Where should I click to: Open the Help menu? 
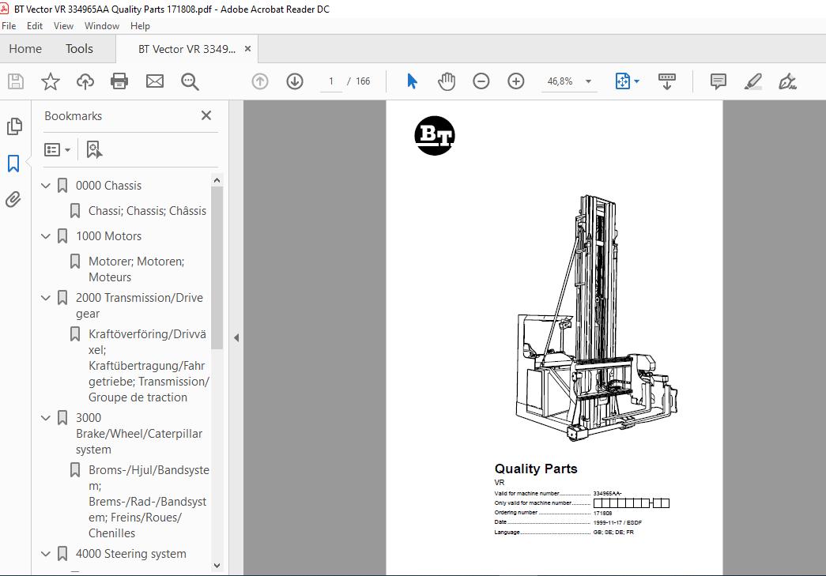pyautogui.click(x=140, y=26)
